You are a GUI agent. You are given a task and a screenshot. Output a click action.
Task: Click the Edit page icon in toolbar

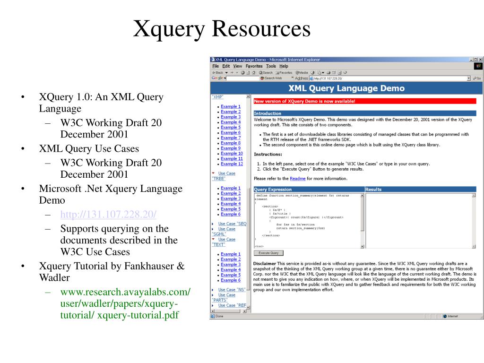click(334, 72)
